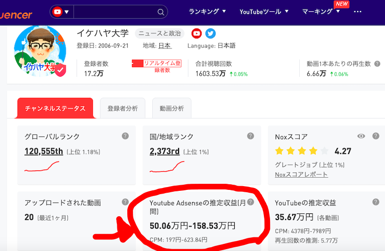Click the 17.2万 subscriber count

[94, 74]
